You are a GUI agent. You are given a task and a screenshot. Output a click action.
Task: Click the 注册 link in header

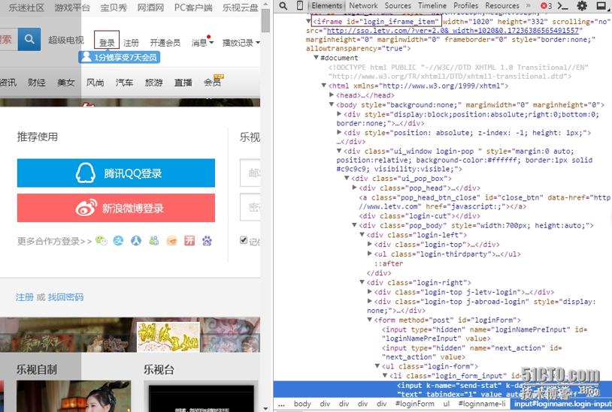(x=131, y=43)
